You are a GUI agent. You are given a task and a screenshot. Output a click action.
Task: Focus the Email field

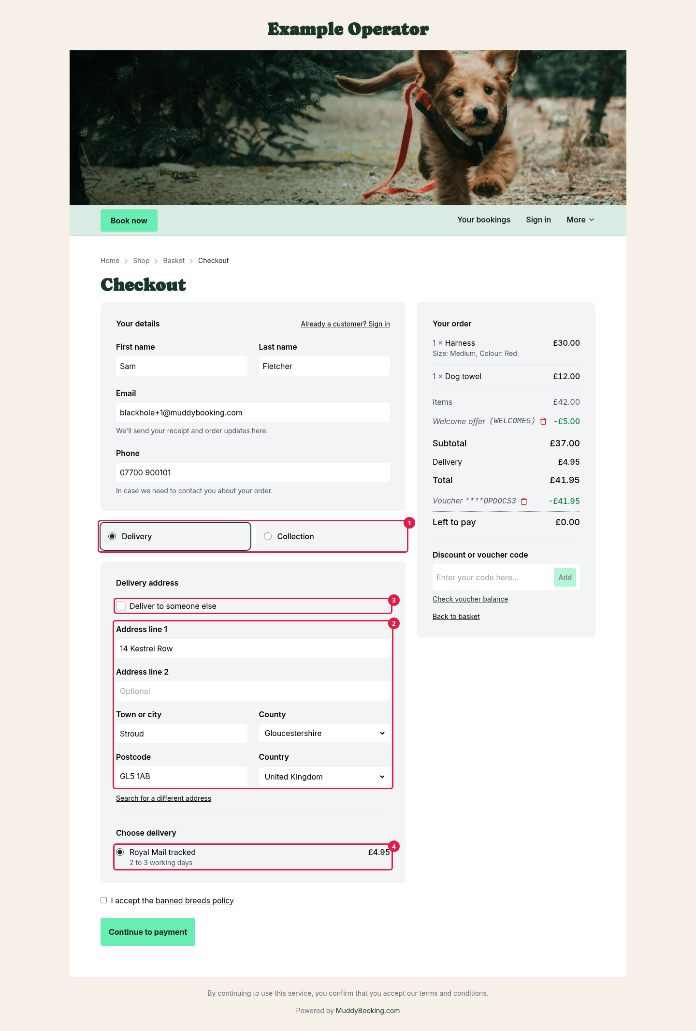pyautogui.click(x=253, y=412)
